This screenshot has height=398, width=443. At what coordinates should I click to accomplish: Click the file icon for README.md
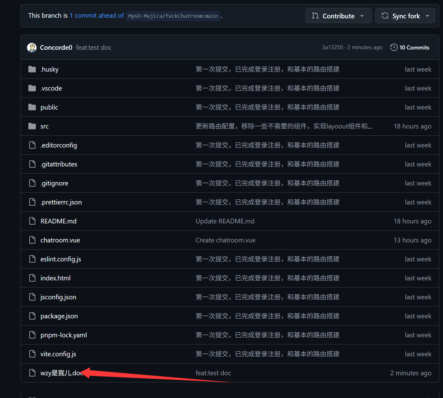click(32, 221)
